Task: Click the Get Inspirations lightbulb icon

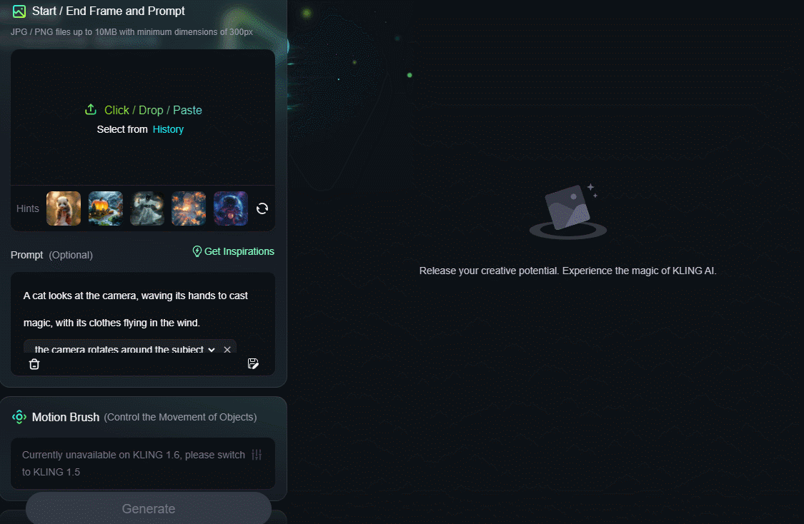Action: pyautogui.click(x=197, y=251)
